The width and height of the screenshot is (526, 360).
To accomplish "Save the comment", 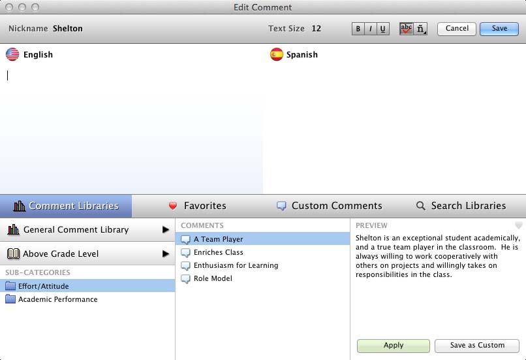I will 499,29.
